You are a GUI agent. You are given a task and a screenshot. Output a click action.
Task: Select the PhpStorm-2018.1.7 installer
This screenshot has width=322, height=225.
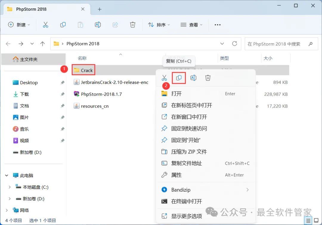(x=98, y=94)
